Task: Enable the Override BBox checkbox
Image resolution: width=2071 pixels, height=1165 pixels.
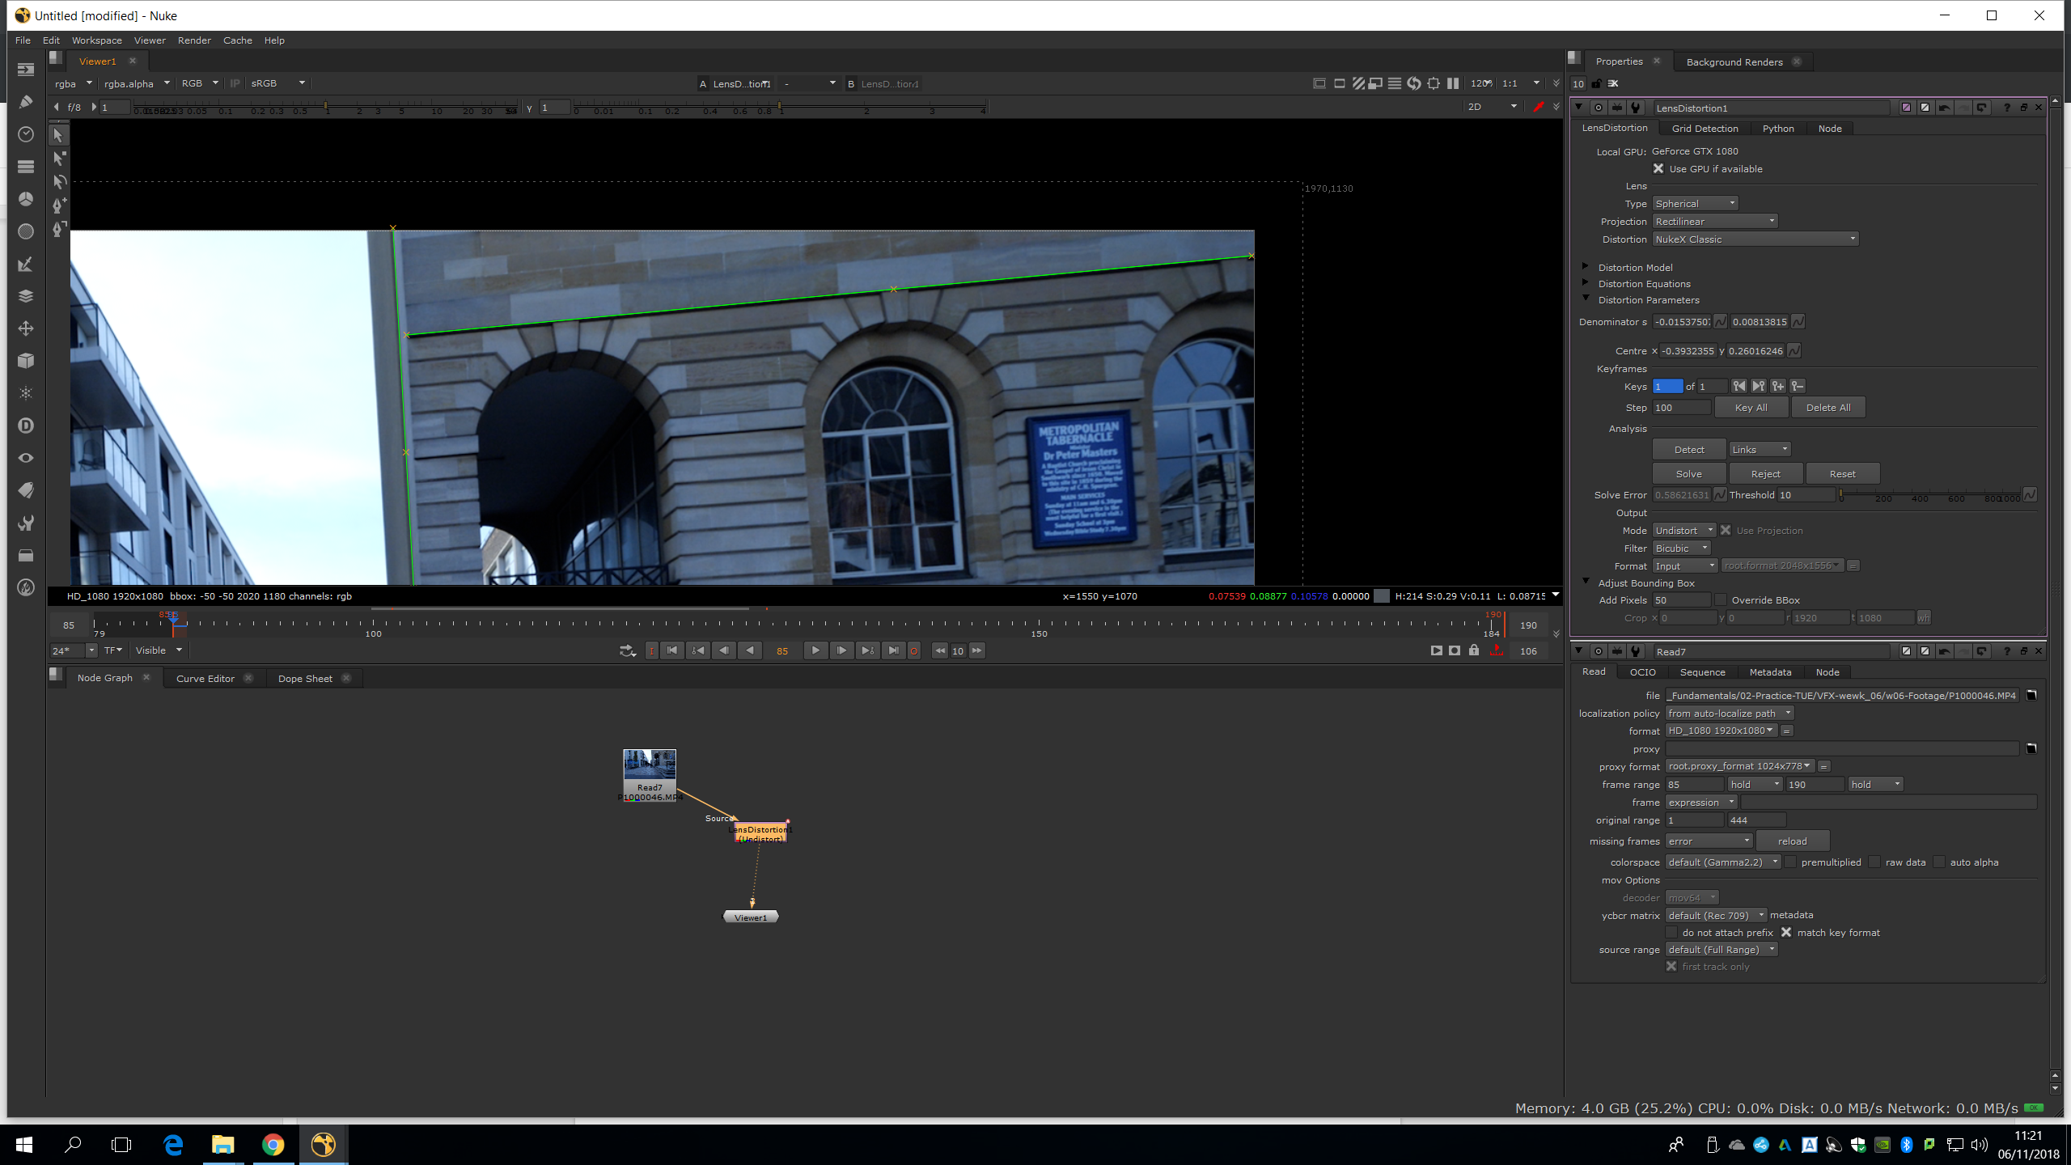Action: 1721,600
